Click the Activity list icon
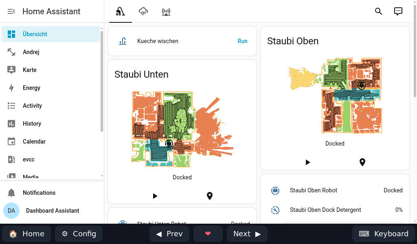 tap(11, 106)
